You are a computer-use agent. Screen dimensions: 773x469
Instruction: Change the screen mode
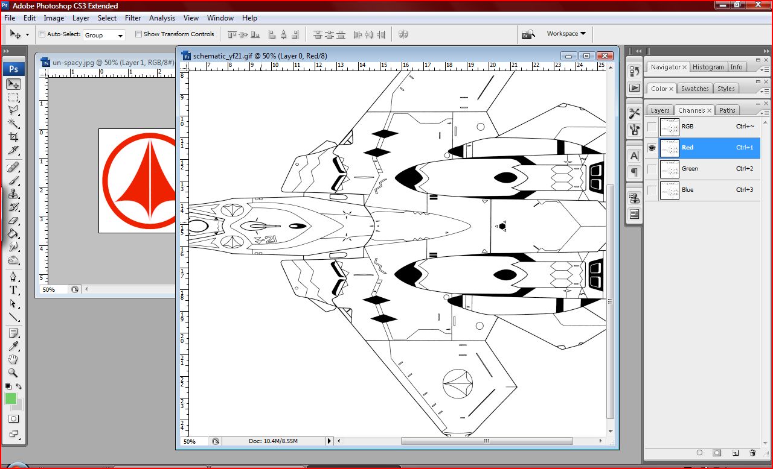pos(13,433)
